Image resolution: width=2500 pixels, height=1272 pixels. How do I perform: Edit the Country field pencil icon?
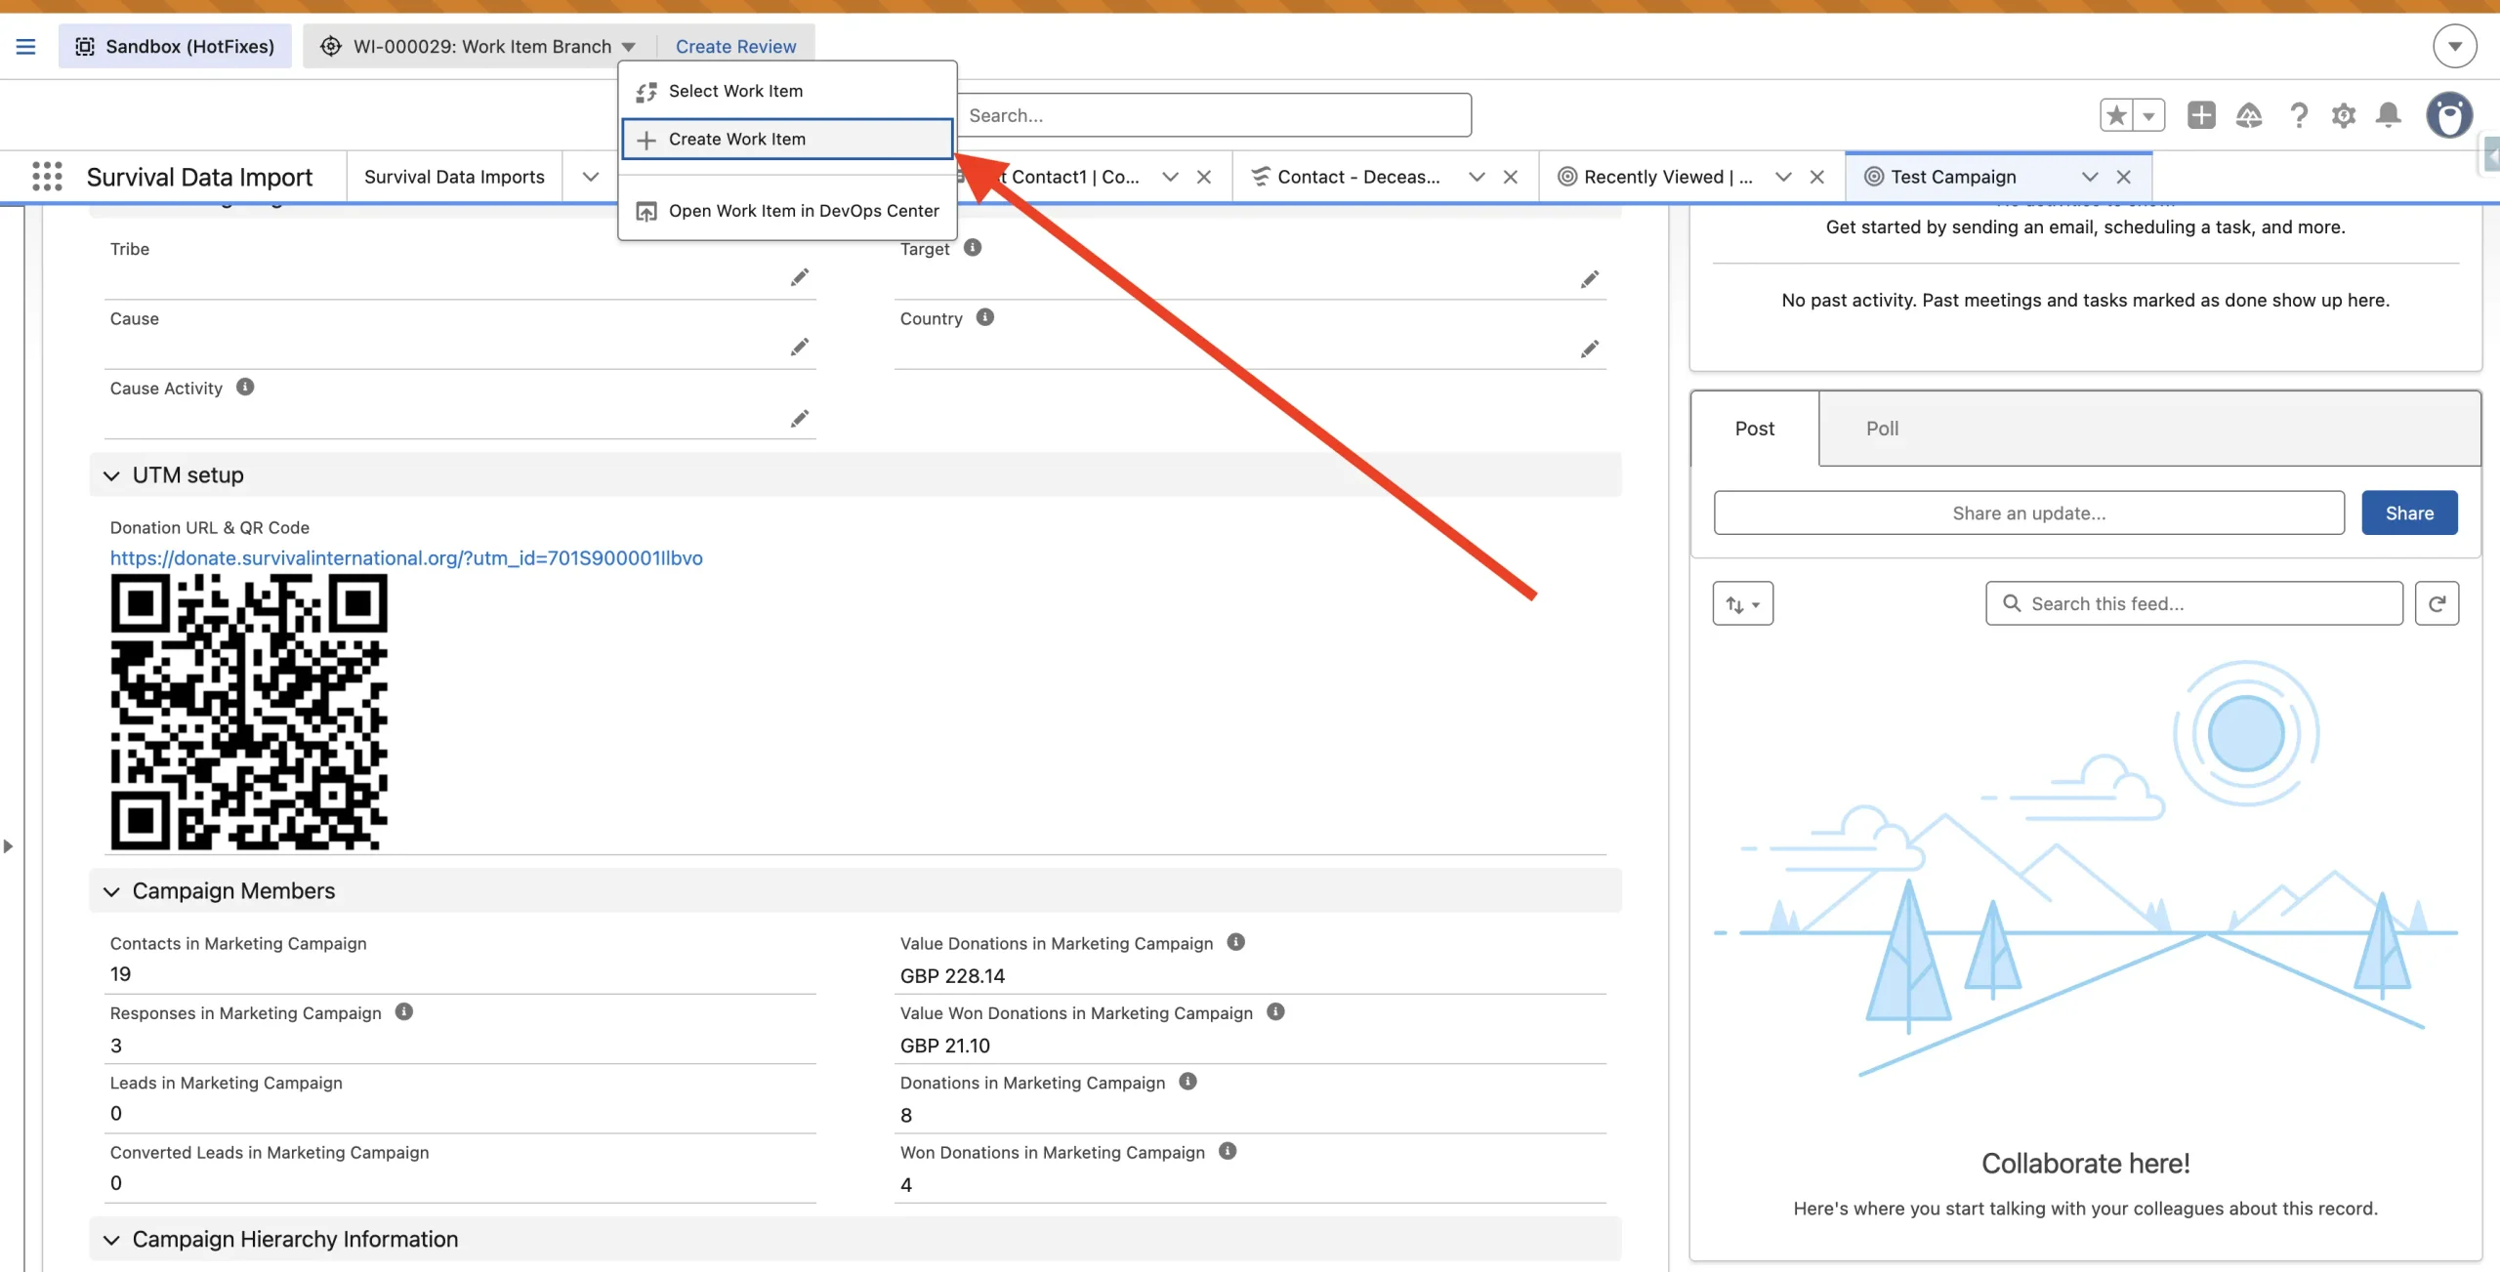1590,349
